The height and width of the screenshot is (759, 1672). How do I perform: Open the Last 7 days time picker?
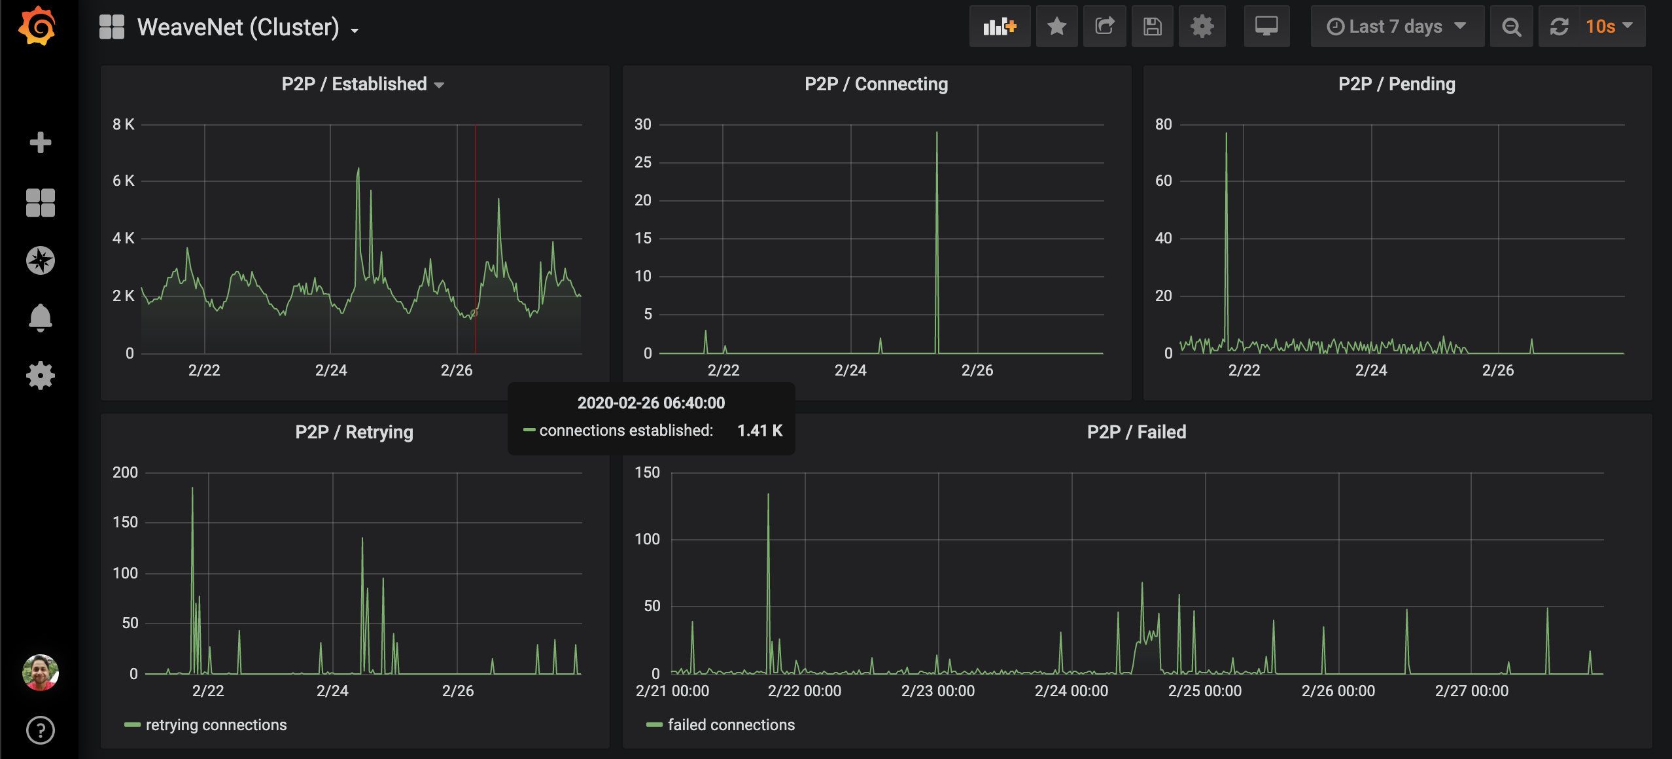click(1397, 27)
